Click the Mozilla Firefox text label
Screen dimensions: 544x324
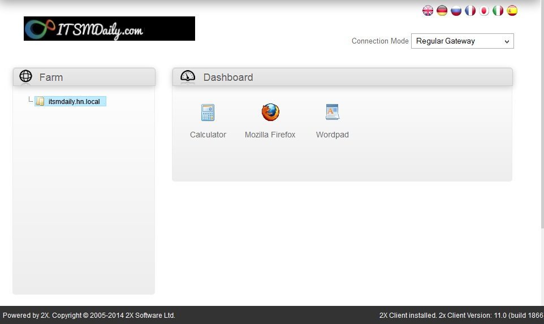click(x=270, y=135)
